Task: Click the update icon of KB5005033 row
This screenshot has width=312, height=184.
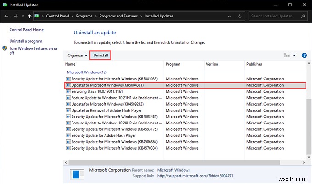Action: tap(68, 79)
